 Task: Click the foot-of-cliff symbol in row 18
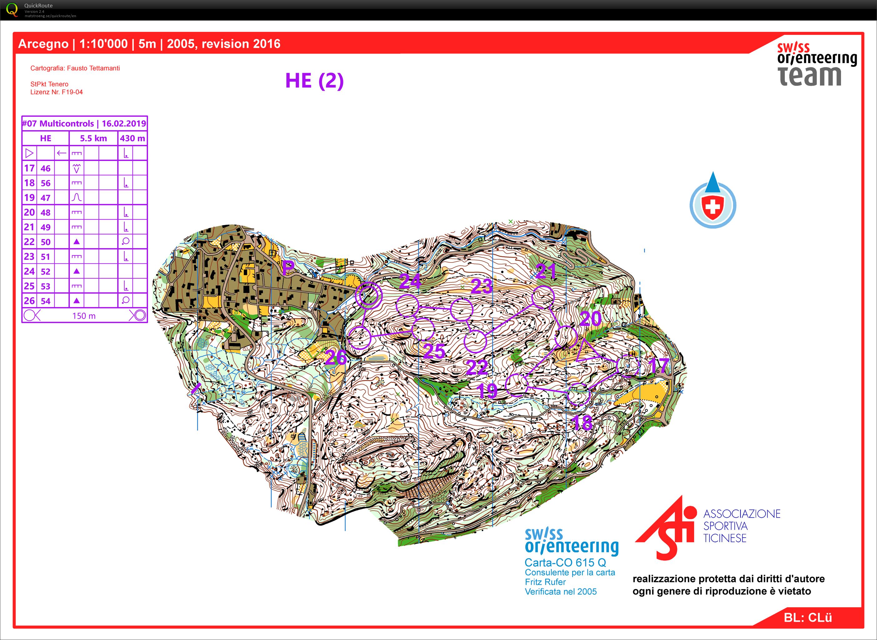(126, 183)
